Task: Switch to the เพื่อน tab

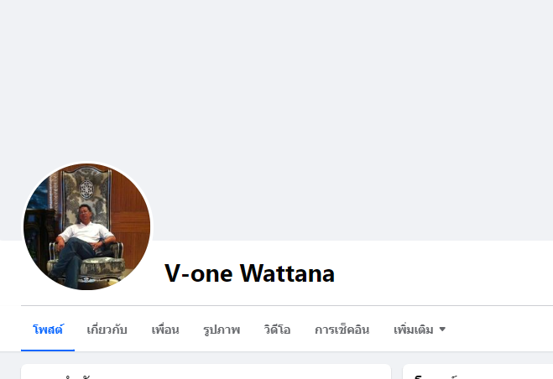Action: [165, 330]
